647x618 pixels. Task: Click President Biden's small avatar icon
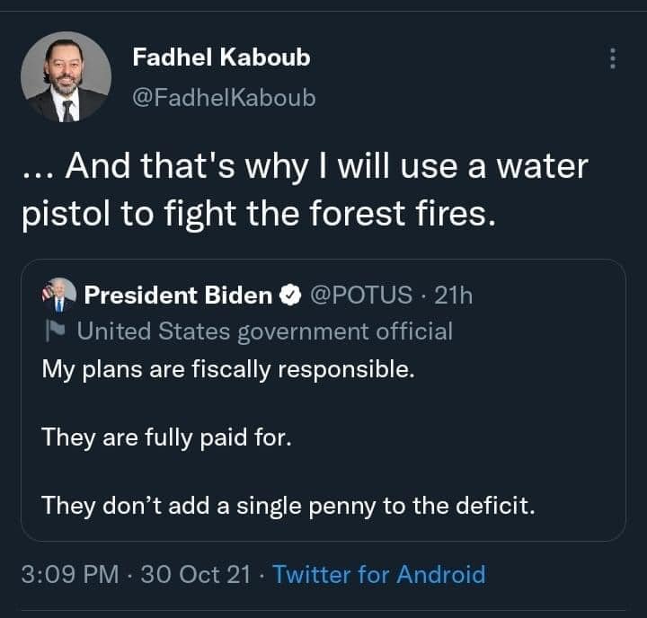(x=59, y=294)
